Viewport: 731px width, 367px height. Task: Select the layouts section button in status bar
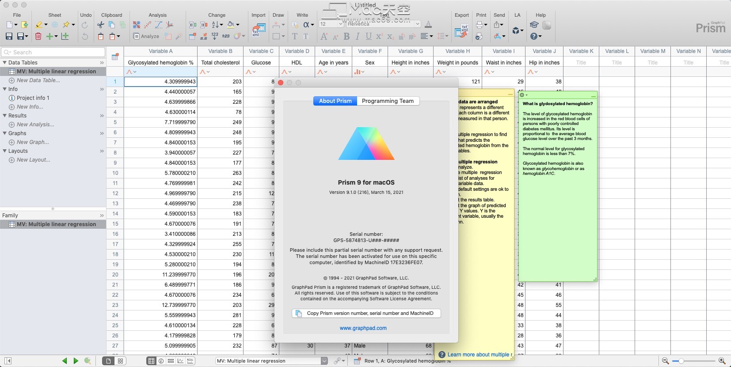(190, 361)
